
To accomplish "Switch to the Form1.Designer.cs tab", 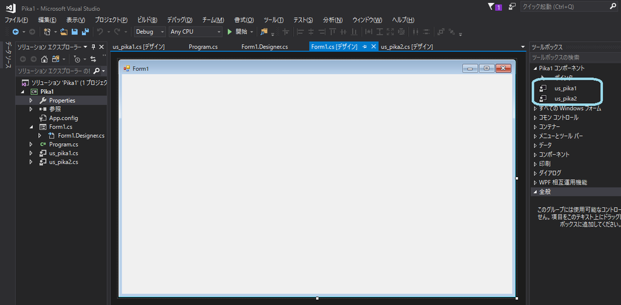I will click(264, 47).
